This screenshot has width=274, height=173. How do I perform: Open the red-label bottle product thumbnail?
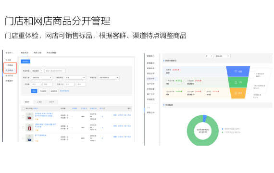tap(29, 127)
